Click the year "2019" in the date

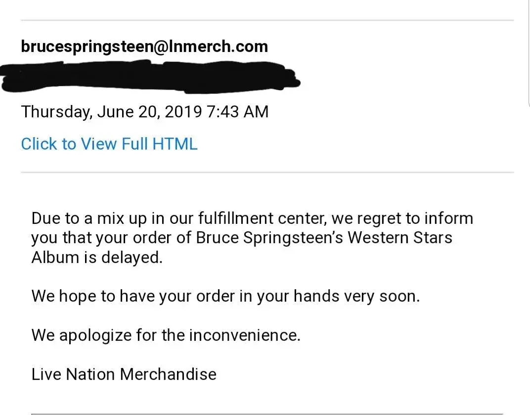[x=182, y=112]
